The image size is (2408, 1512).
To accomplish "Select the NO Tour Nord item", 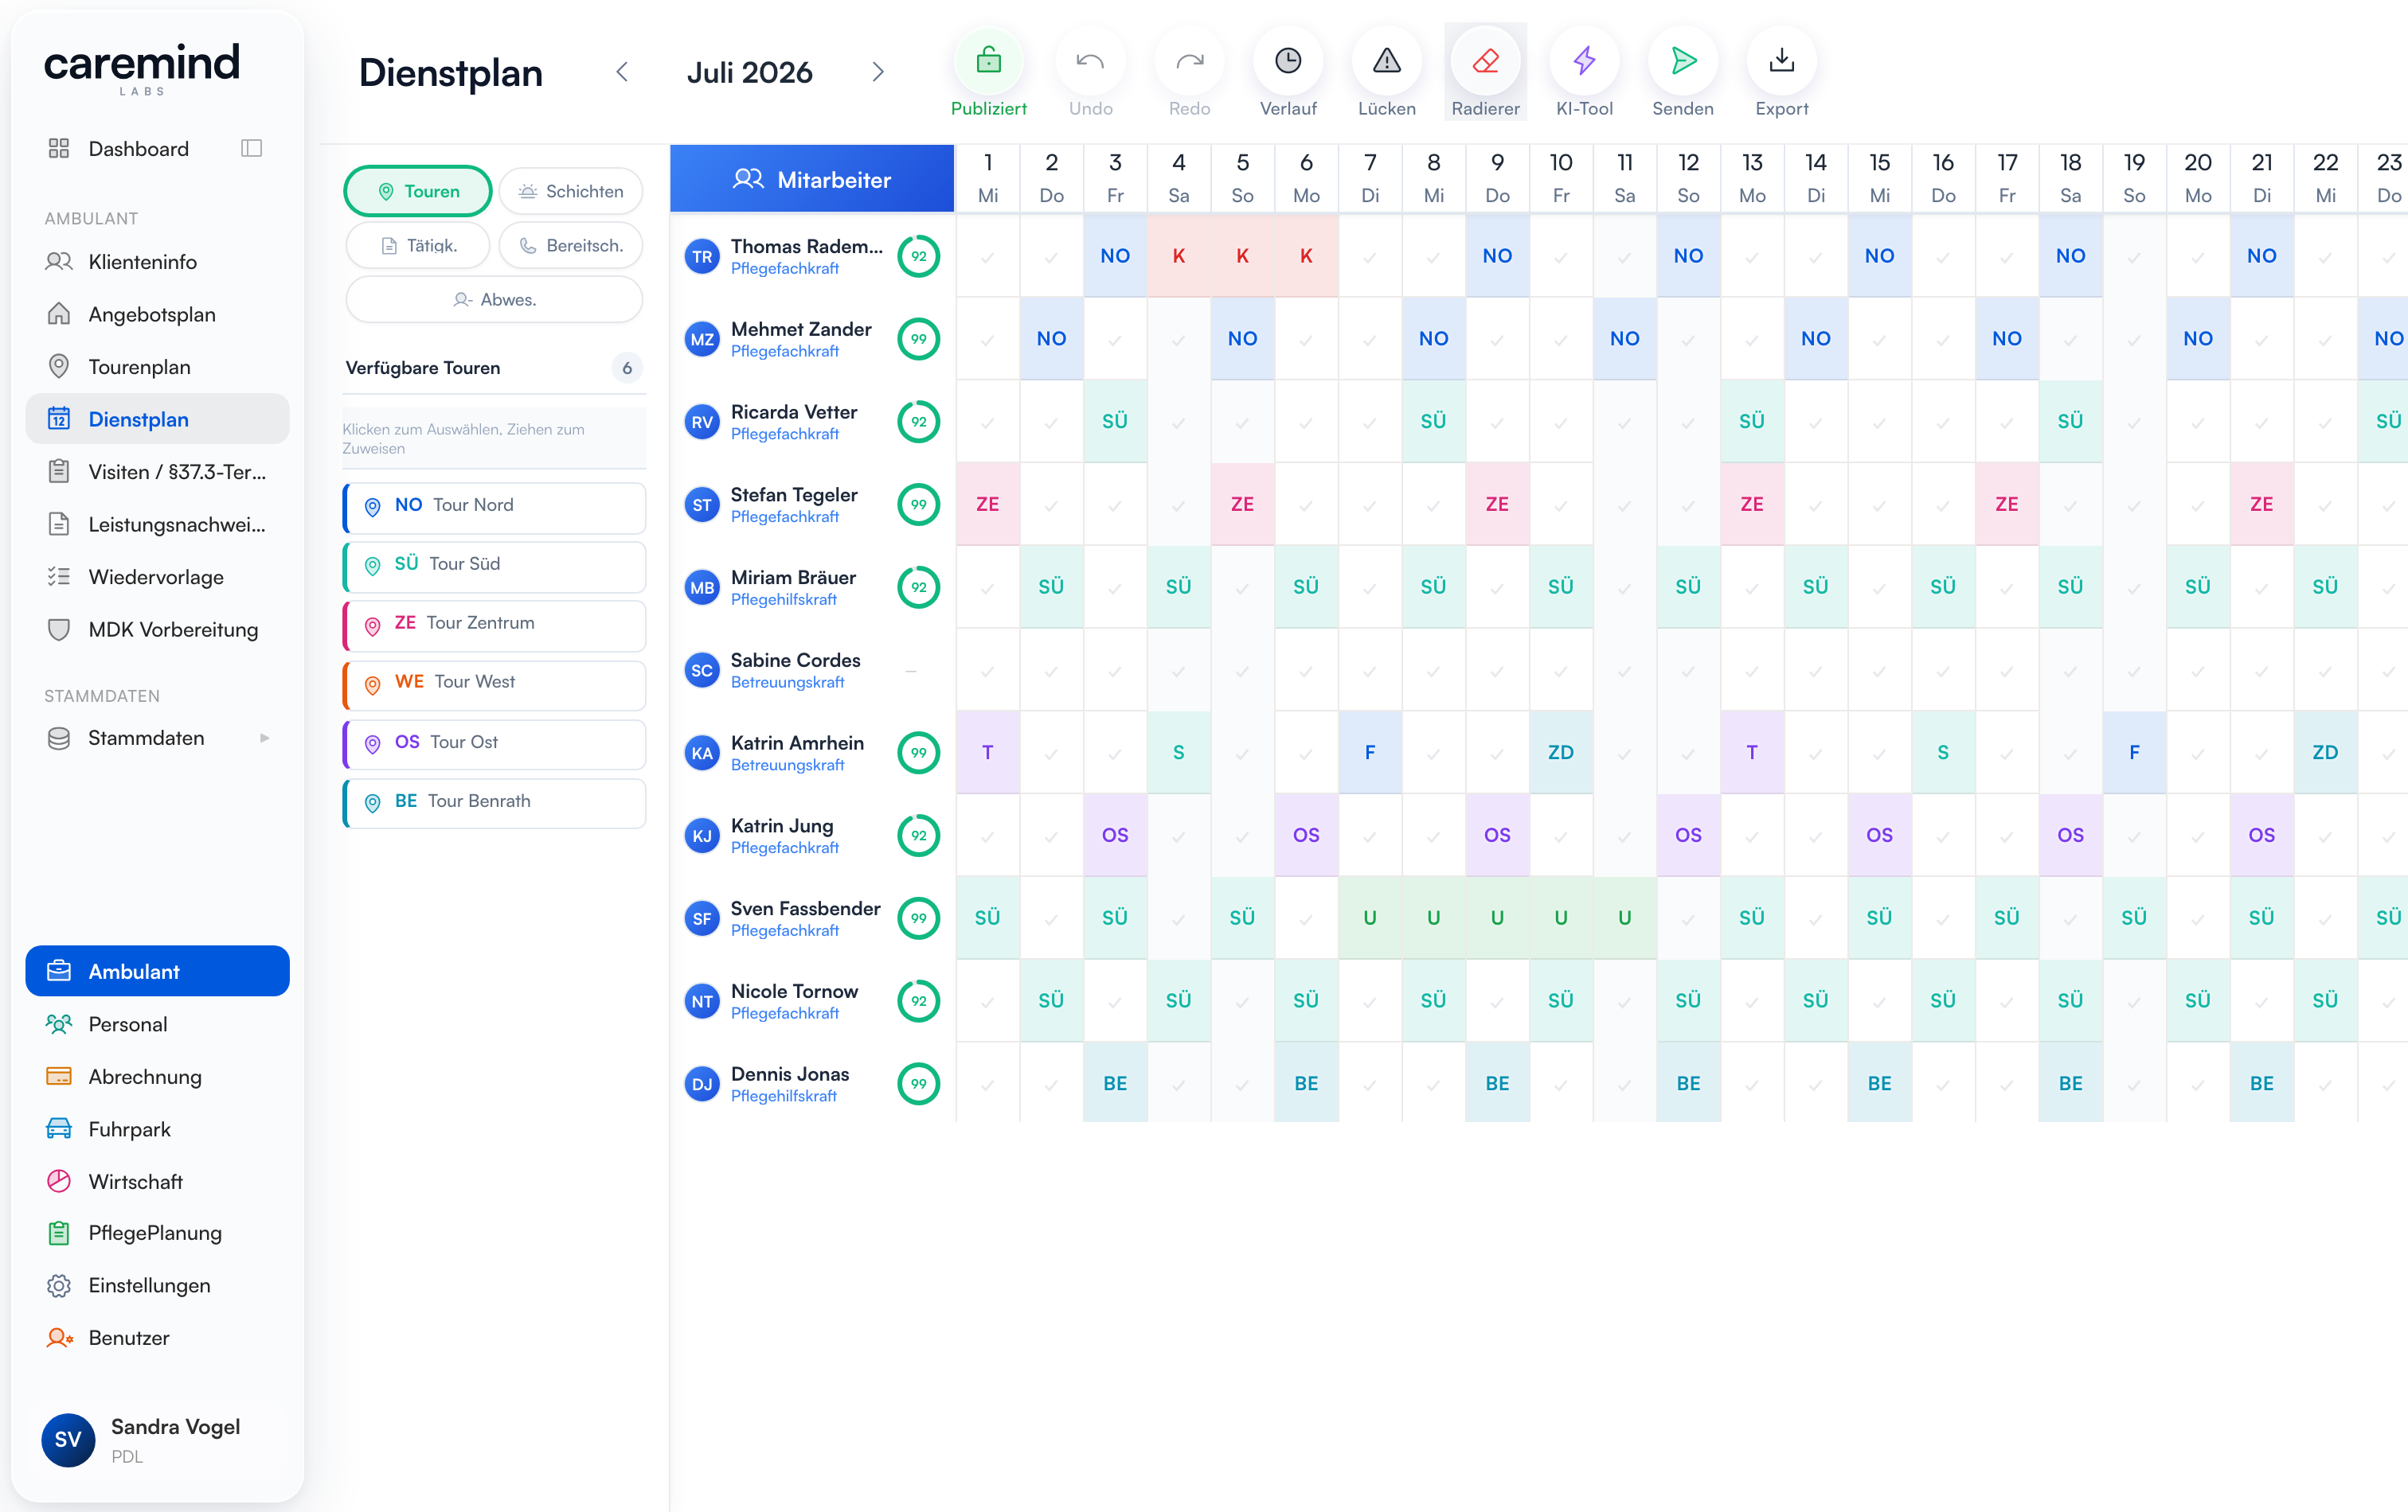I will click(494, 505).
